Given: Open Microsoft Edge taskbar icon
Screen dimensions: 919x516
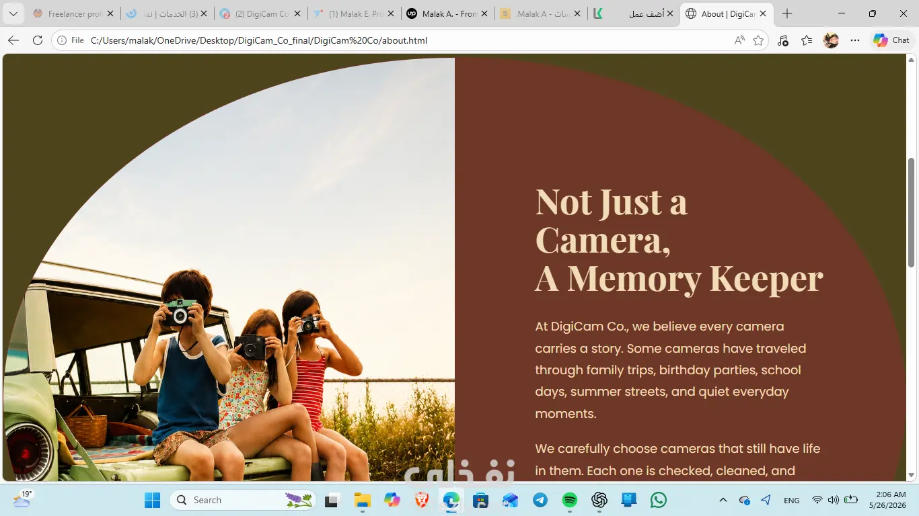Looking at the screenshot, I should [x=451, y=500].
